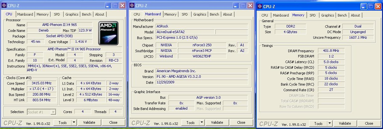Select Memory tab in the middle Mainboard window
This screenshot has width=383, height=129.
click(x=170, y=14)
